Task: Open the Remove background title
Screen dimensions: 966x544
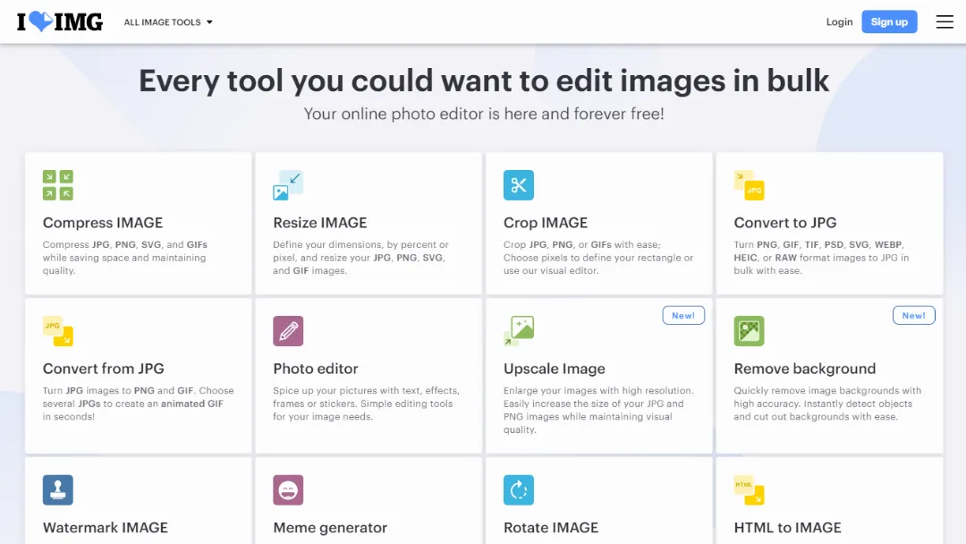Action: (805, 369)
